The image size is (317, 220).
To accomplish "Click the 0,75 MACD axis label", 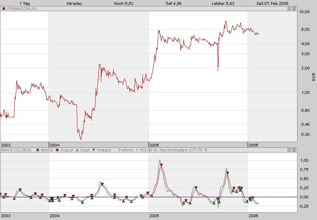I will coord(304,169).
